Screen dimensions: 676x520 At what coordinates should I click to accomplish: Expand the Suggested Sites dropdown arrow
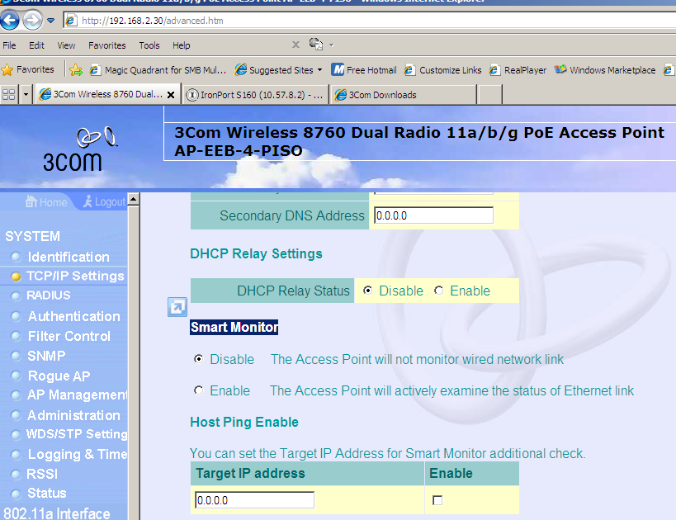click(x=320, y=69)
